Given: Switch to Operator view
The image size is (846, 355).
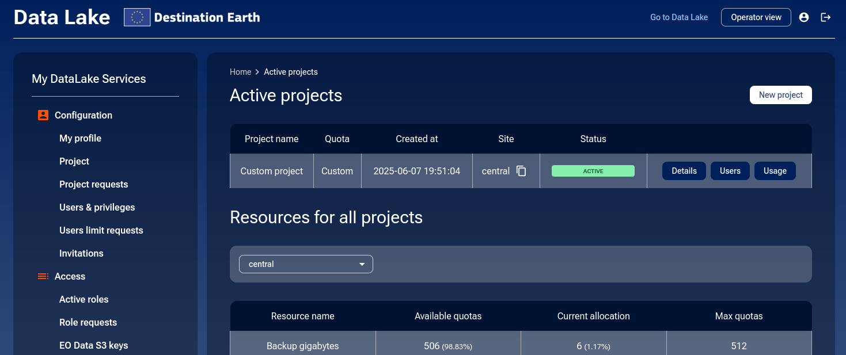Looking at the screenshot, I should [x=756, y=17].
